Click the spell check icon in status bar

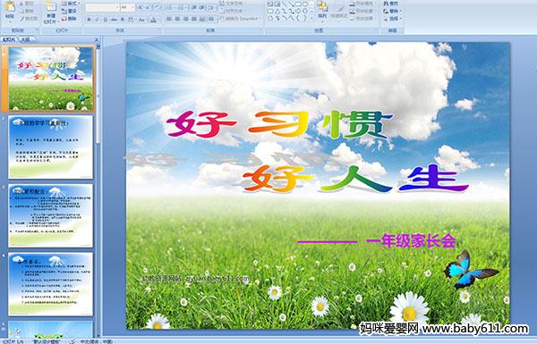[x=72, y=341]
